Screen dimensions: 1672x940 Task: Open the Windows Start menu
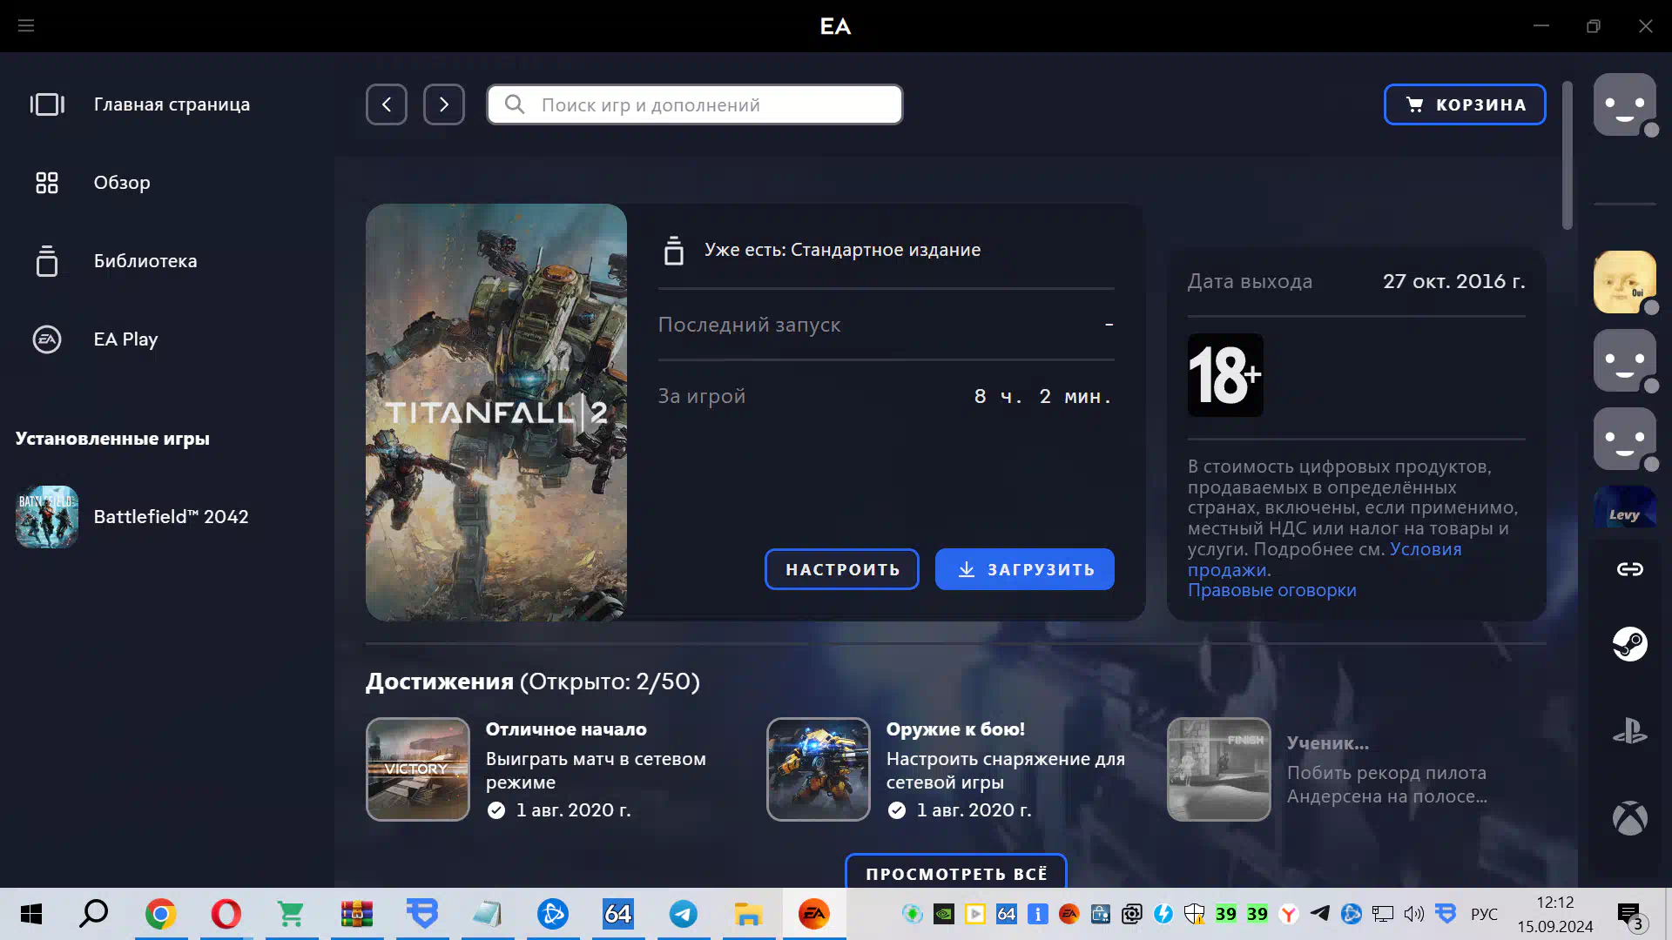[31, 914]
